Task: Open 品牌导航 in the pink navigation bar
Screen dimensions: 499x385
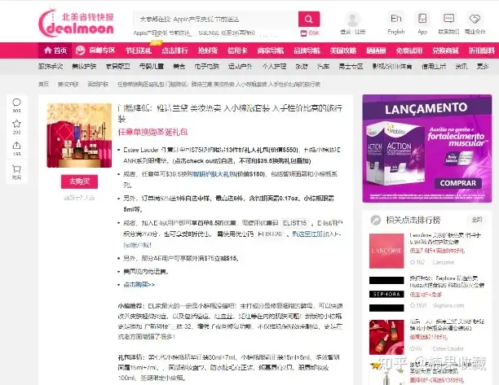Action: coord(307,50)
